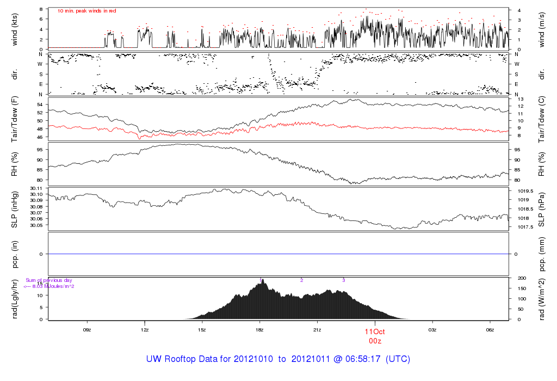
Task: Click the '03z' time tick label
Action: [x=432, y=330]
